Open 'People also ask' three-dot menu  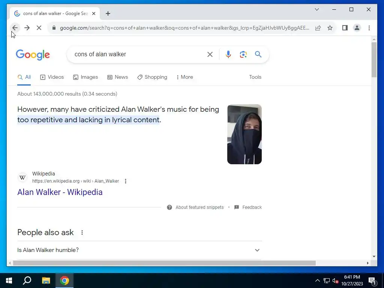pos(82,232)
